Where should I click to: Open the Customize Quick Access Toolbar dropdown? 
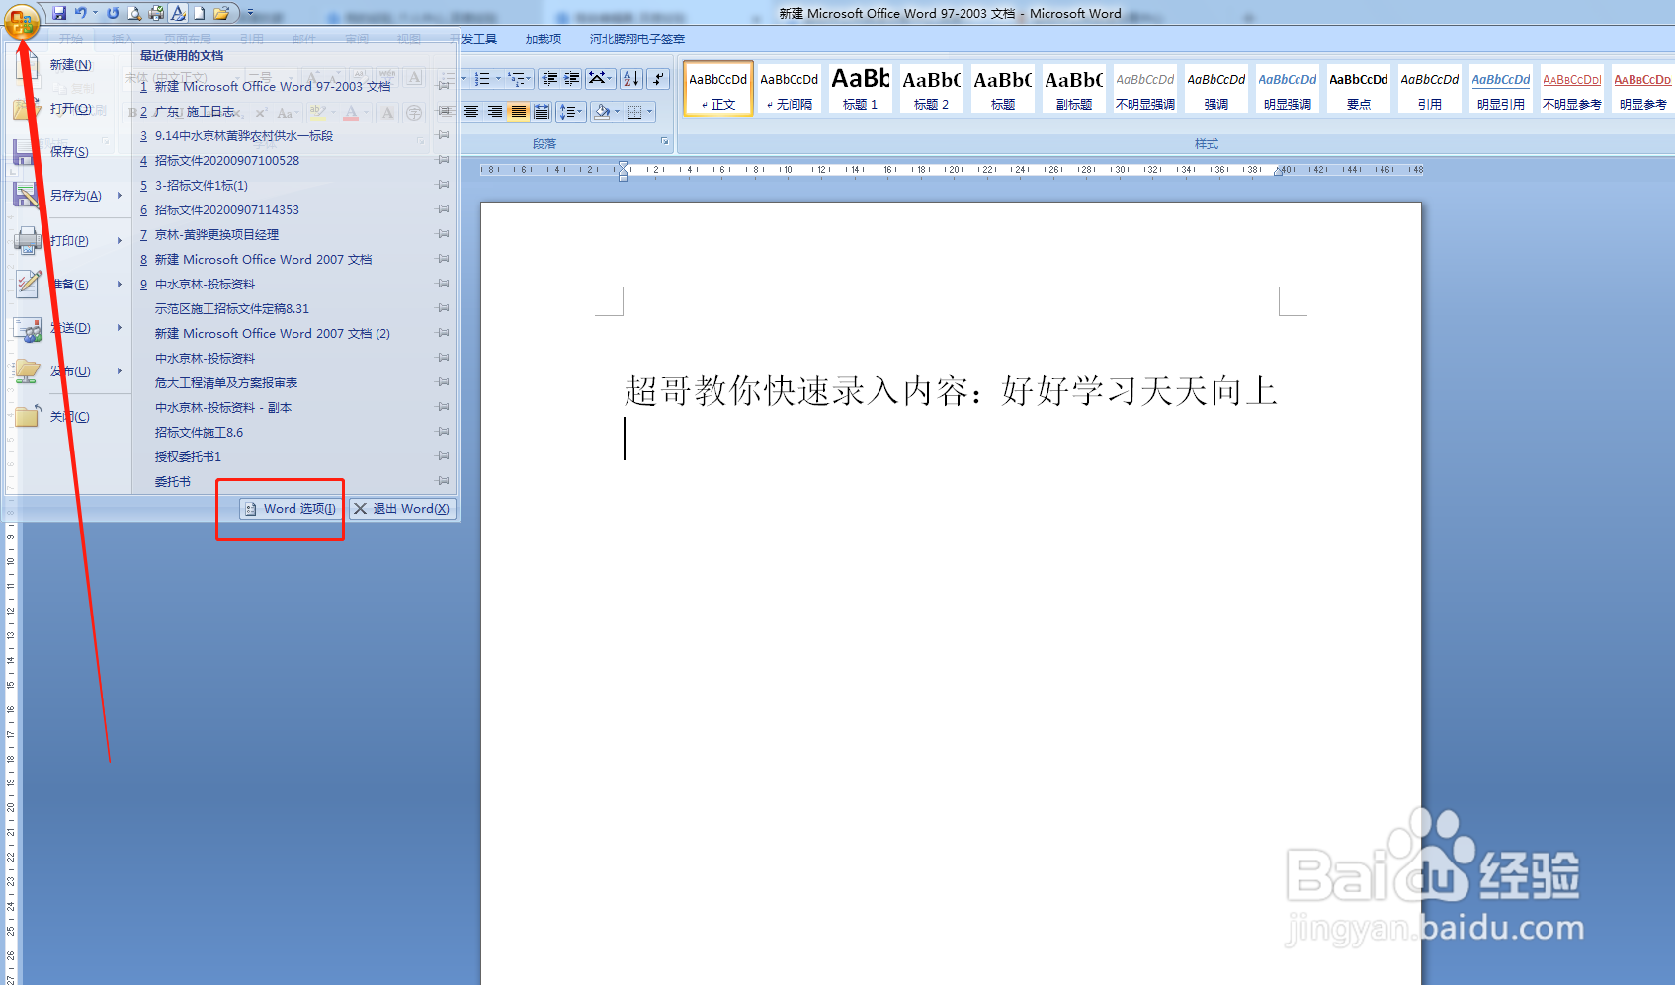coord(250,13)
